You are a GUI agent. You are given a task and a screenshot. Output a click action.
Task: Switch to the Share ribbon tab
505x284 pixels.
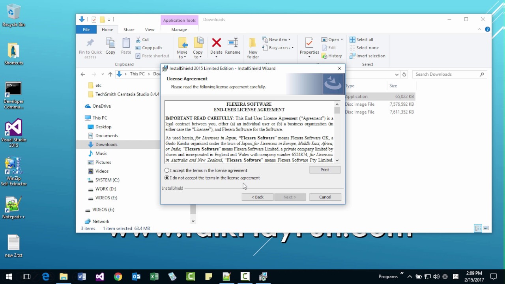click(x=129, y=30)
